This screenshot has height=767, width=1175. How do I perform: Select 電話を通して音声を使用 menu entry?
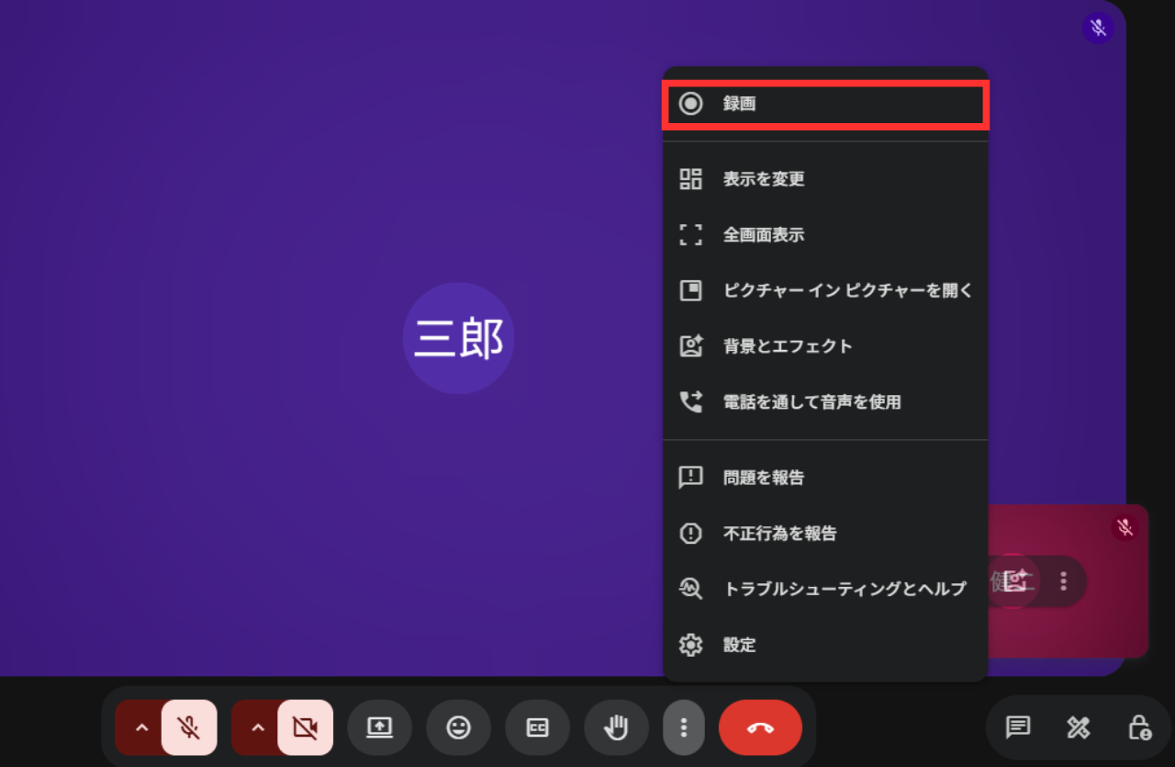click(825, 401)
